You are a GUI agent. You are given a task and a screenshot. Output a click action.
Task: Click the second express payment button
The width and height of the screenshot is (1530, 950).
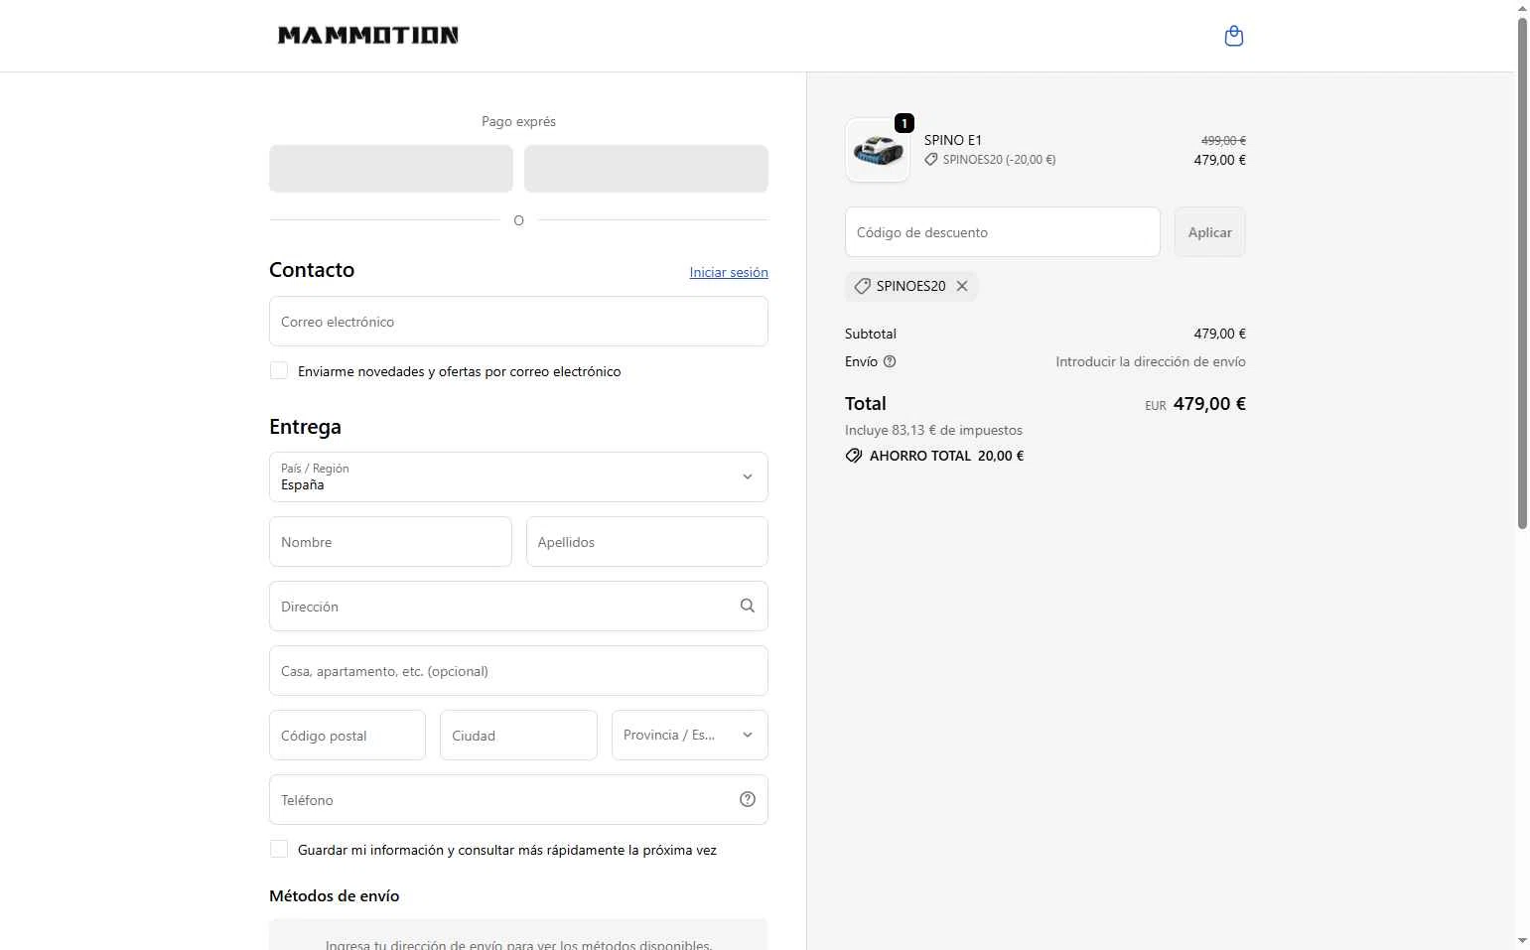pos(645,169)
